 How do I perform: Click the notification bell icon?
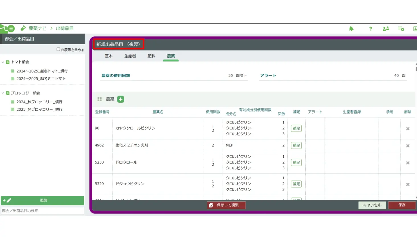(x=351, y=29)
